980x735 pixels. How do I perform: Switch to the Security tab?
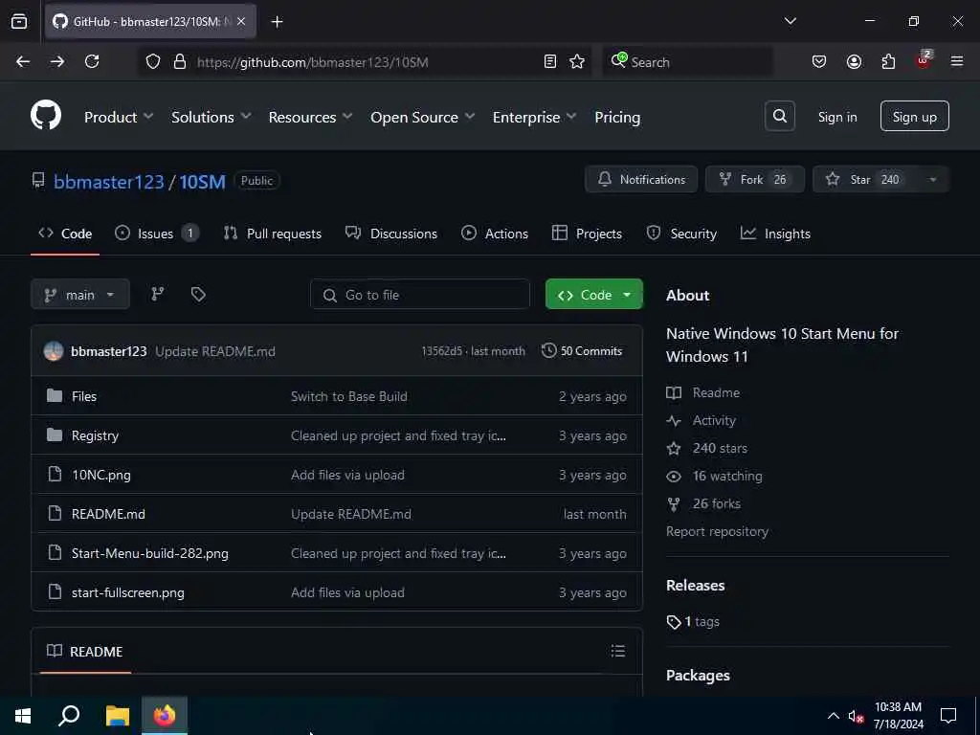coord(681,234)
